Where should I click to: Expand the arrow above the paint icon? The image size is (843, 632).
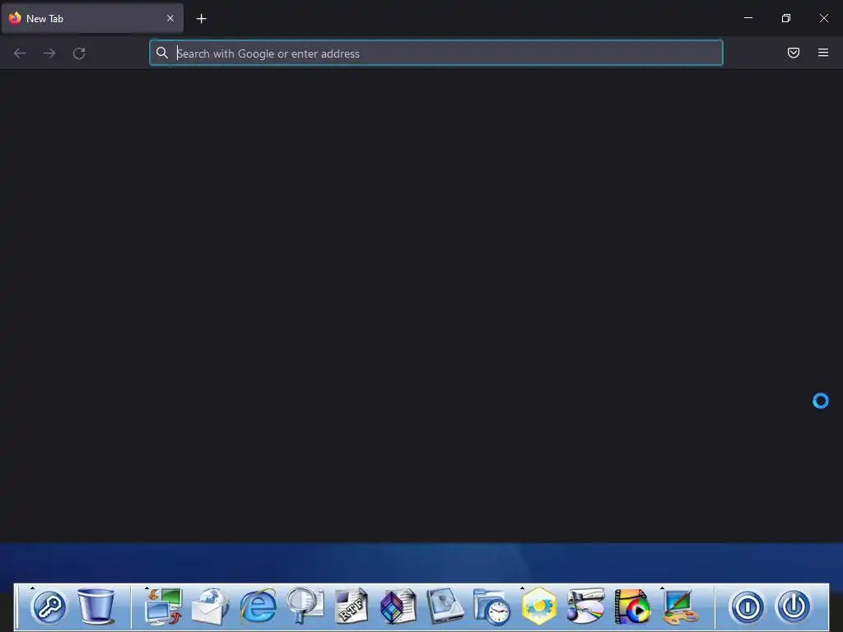(663, 588)
